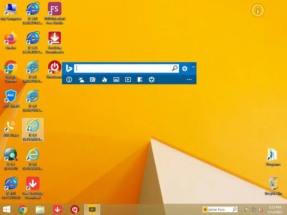This screenshot has height=215, width=287.
Task: Click into the Bing desktop search field
Action: [122, 68]
